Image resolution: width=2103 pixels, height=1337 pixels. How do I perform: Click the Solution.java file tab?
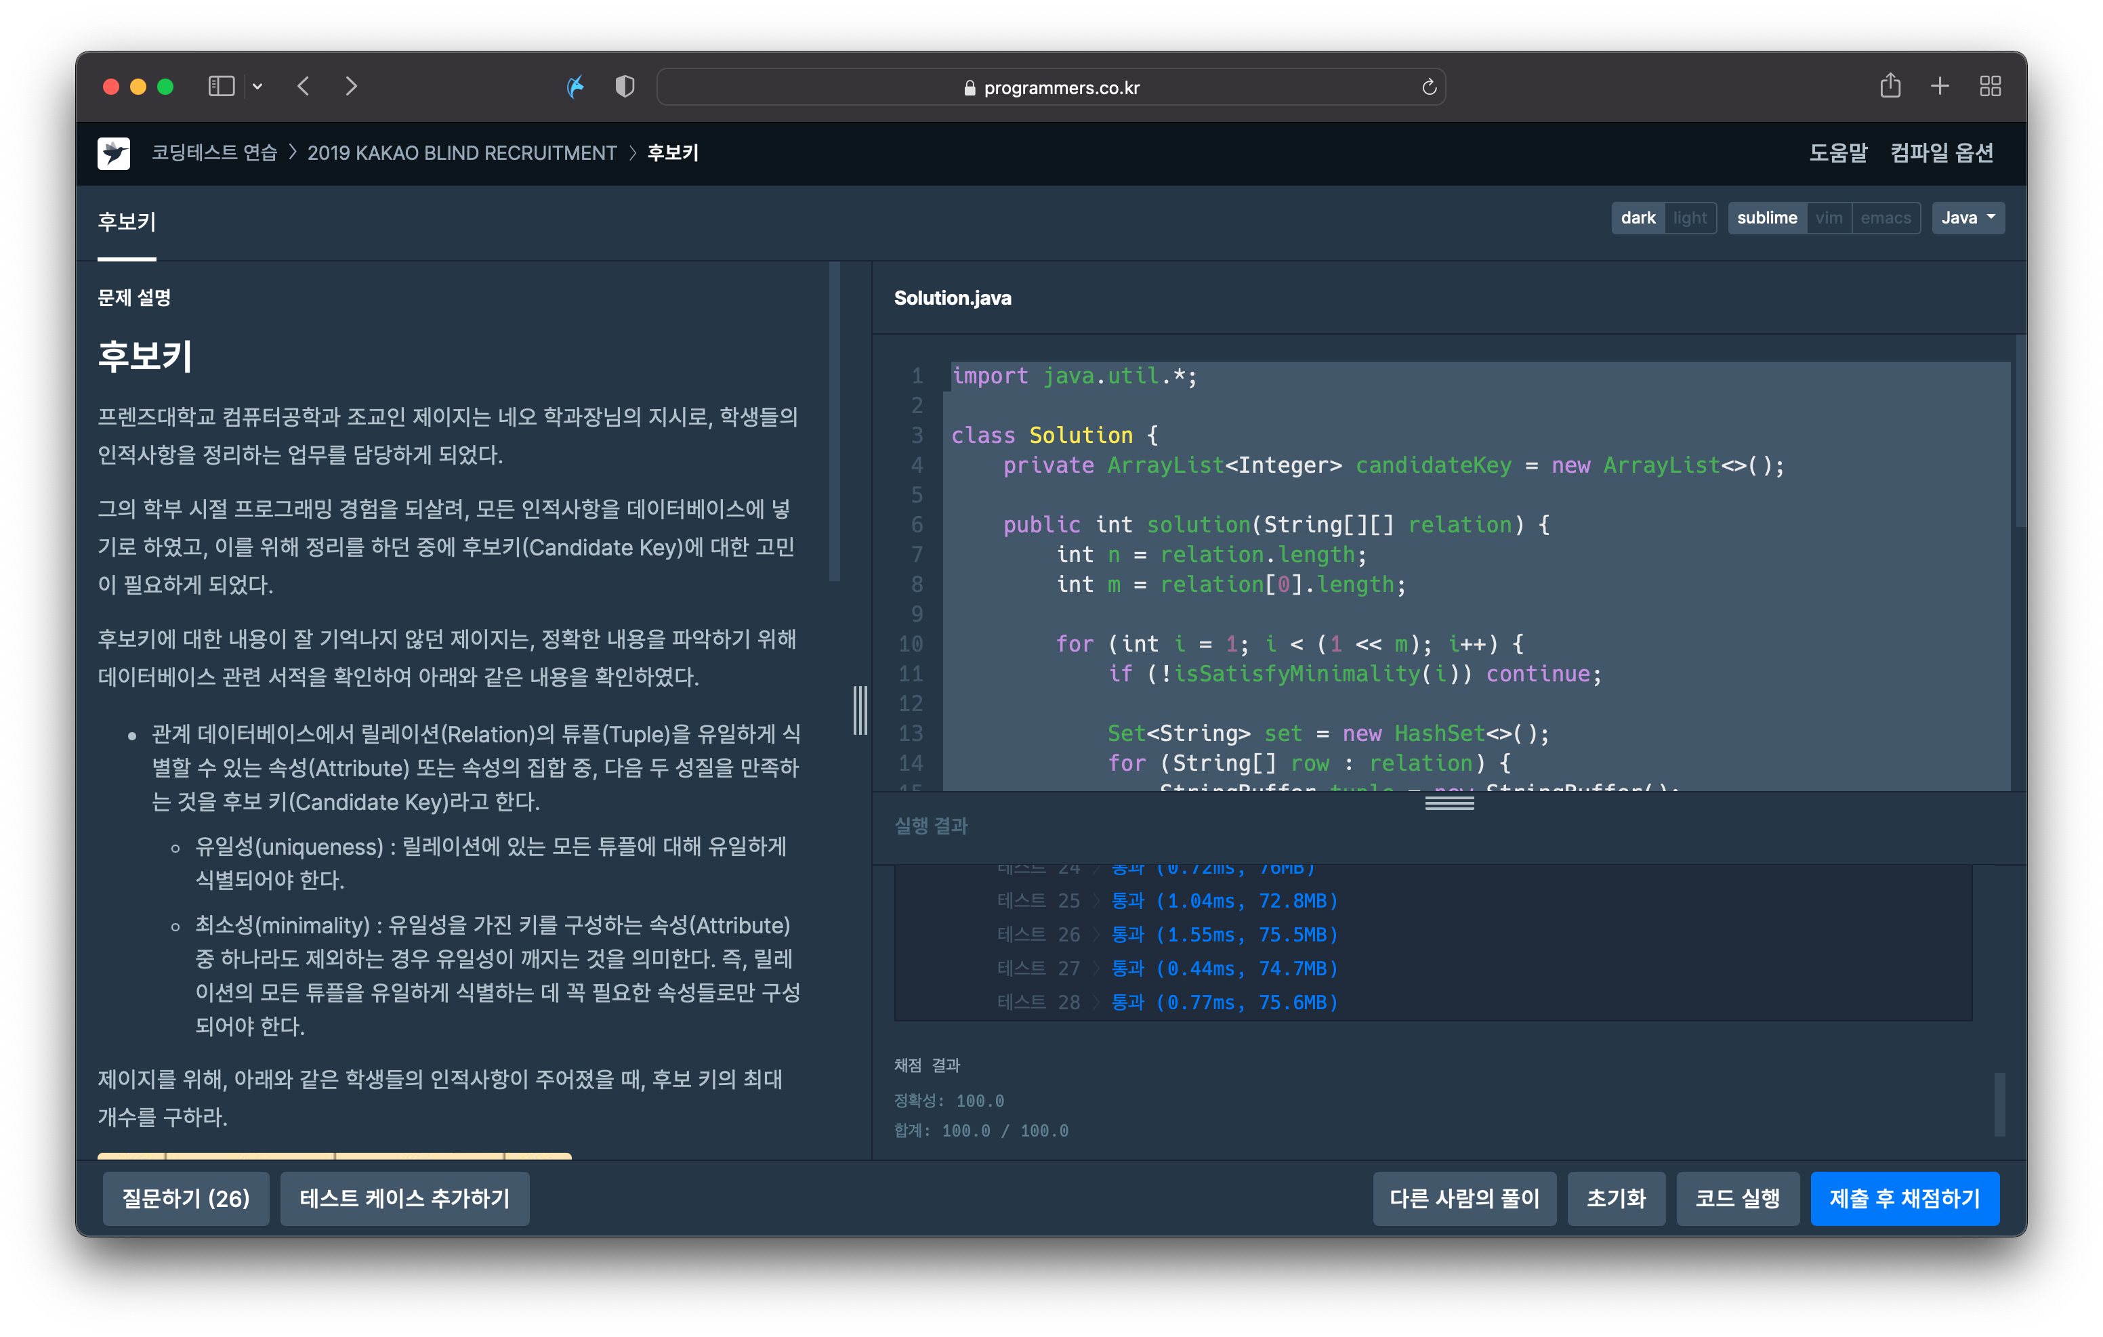pyautogui.click(x=952, y=298)
